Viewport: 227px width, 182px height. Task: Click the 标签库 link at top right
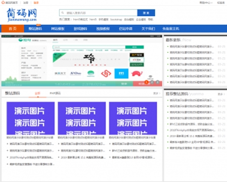[221, 3]
